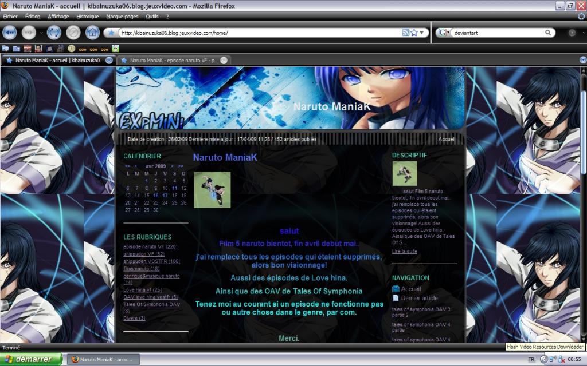Open the Fichier menu
The width and height of the screenshot is (587, 366).
[x=10, y=17]
